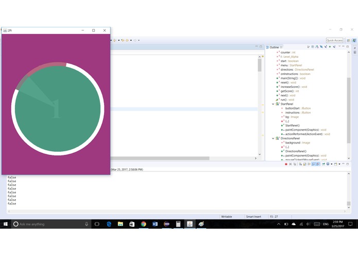
Task: Pin the Console view
Action: (323, 164)
